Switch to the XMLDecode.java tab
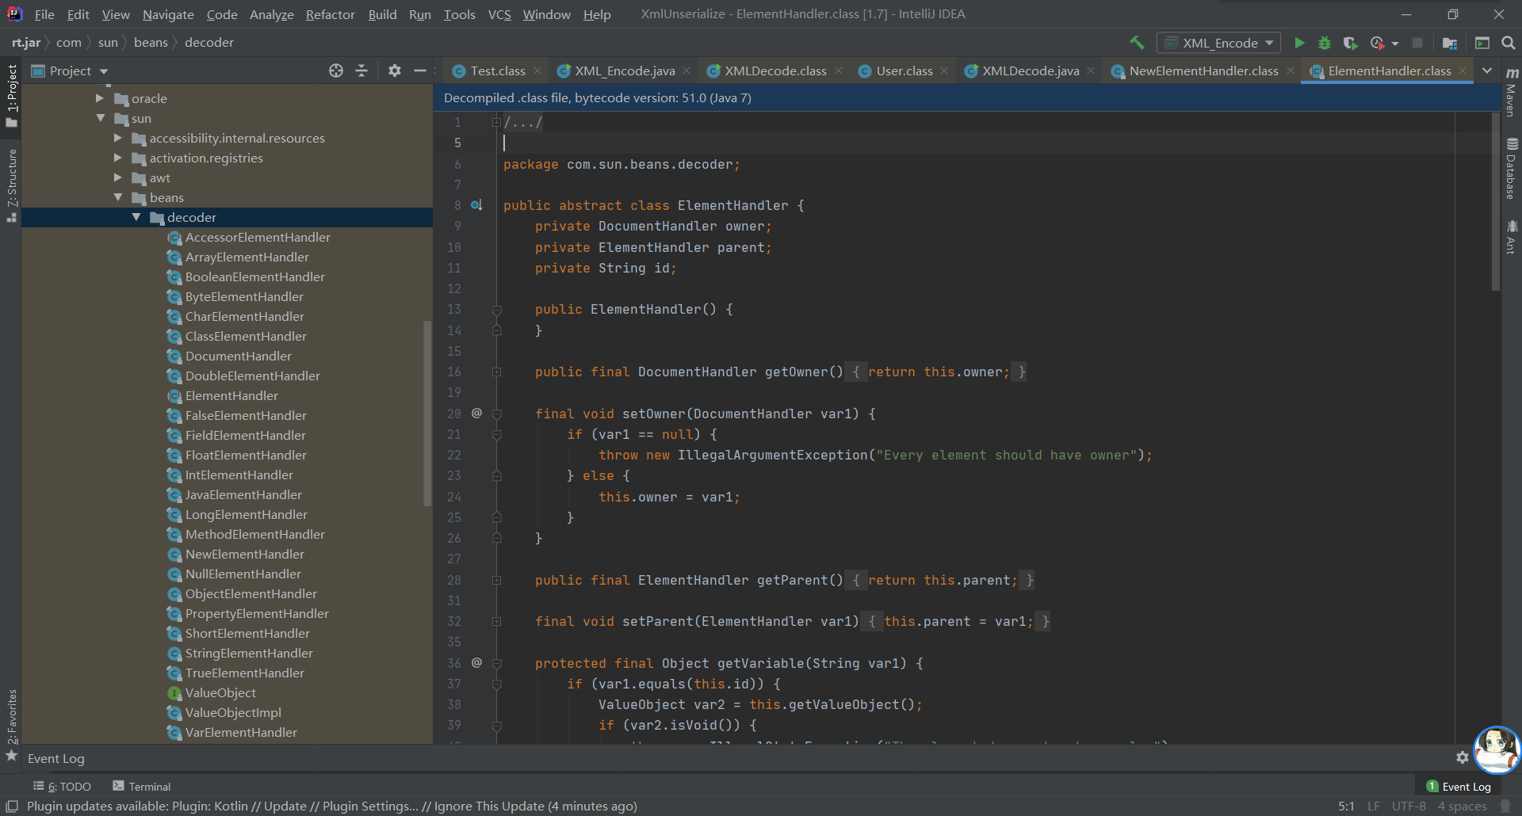Screen dimensions: 1522x816 click(1030, 71)
